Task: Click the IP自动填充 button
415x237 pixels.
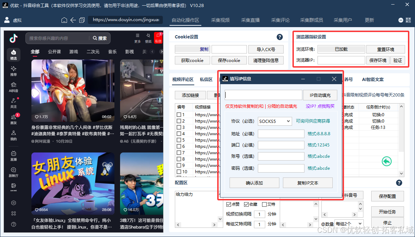Action: [320, 95]
